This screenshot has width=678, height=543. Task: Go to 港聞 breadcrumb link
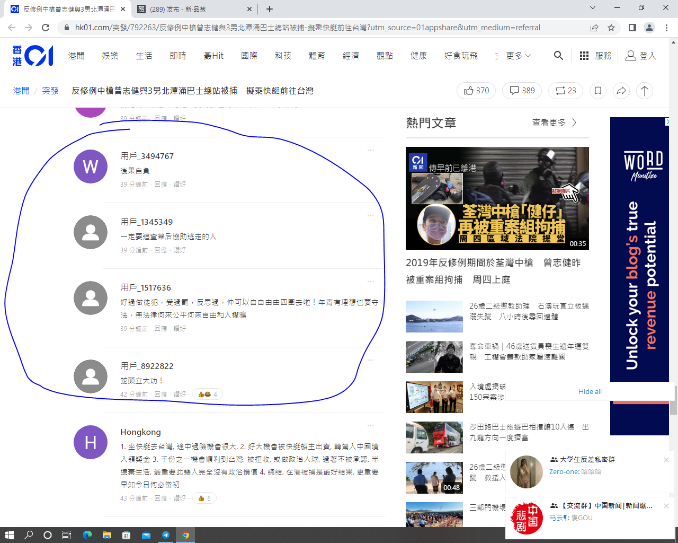click(21, 91)
